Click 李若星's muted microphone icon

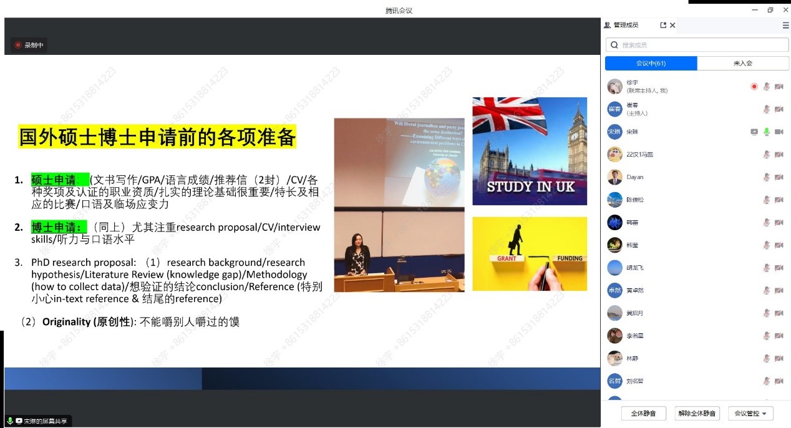[x=767, y=336]
